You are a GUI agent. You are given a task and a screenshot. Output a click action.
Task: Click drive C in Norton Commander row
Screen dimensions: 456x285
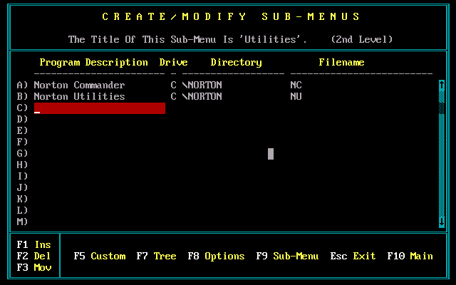173,85
